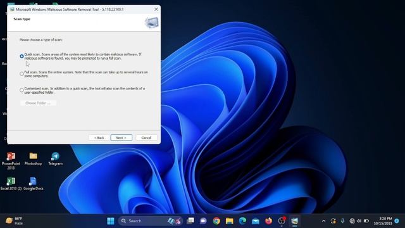This screenshot has width=405, height=228.
Task: Click the Search highlights icon in search box
Action: [x=175, y=221]
